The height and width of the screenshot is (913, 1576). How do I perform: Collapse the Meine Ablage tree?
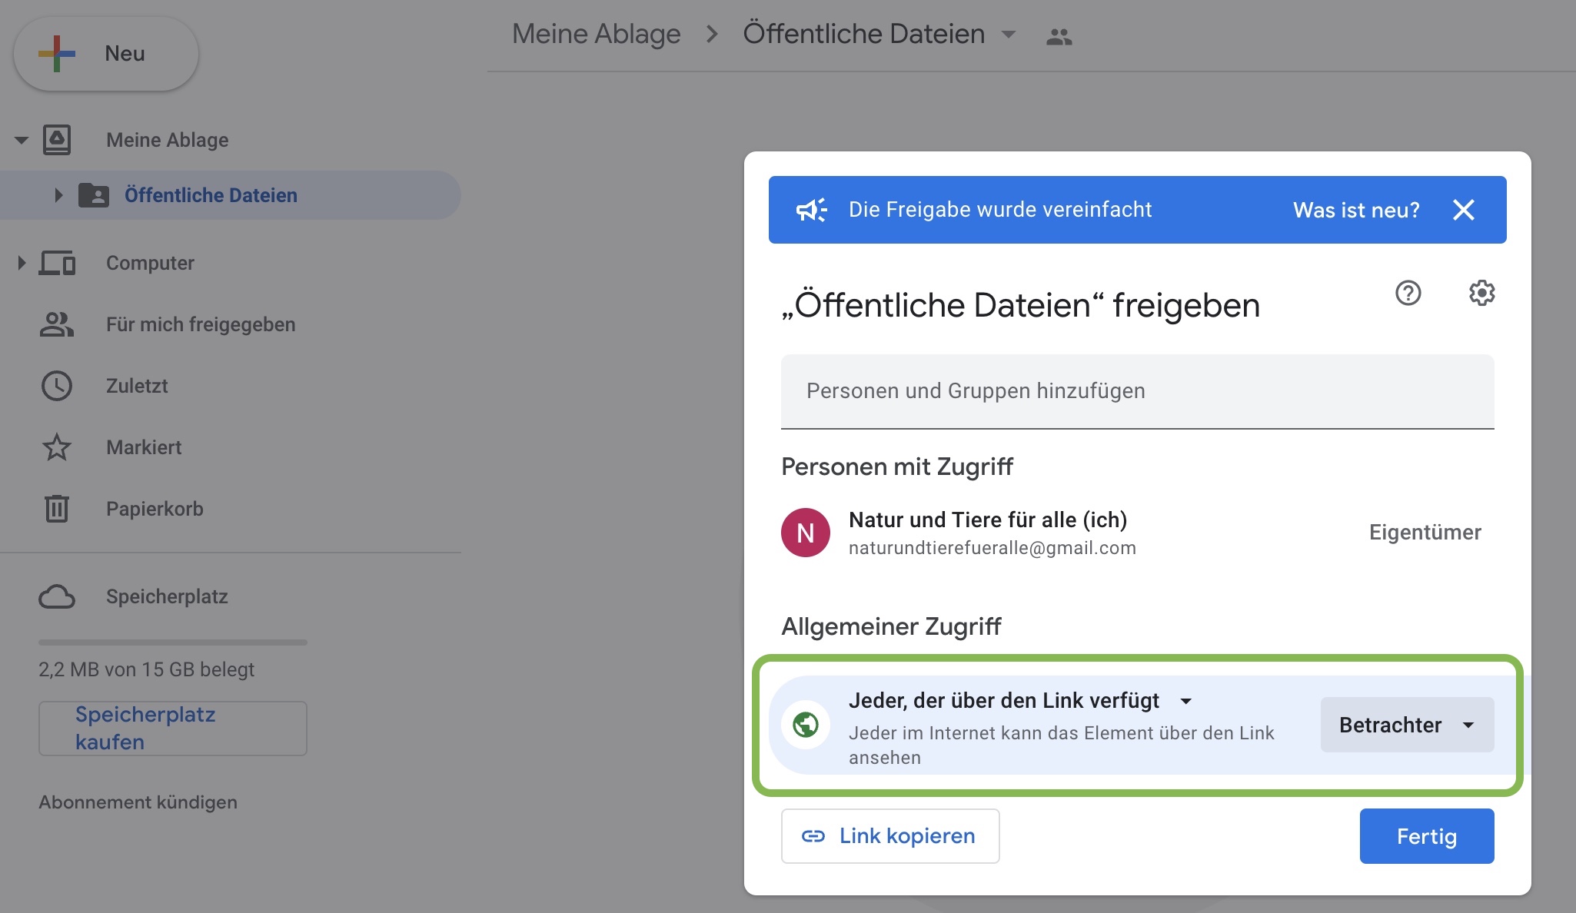point(22,140)
